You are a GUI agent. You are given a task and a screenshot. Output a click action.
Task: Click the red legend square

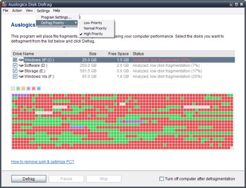(34, 88)
